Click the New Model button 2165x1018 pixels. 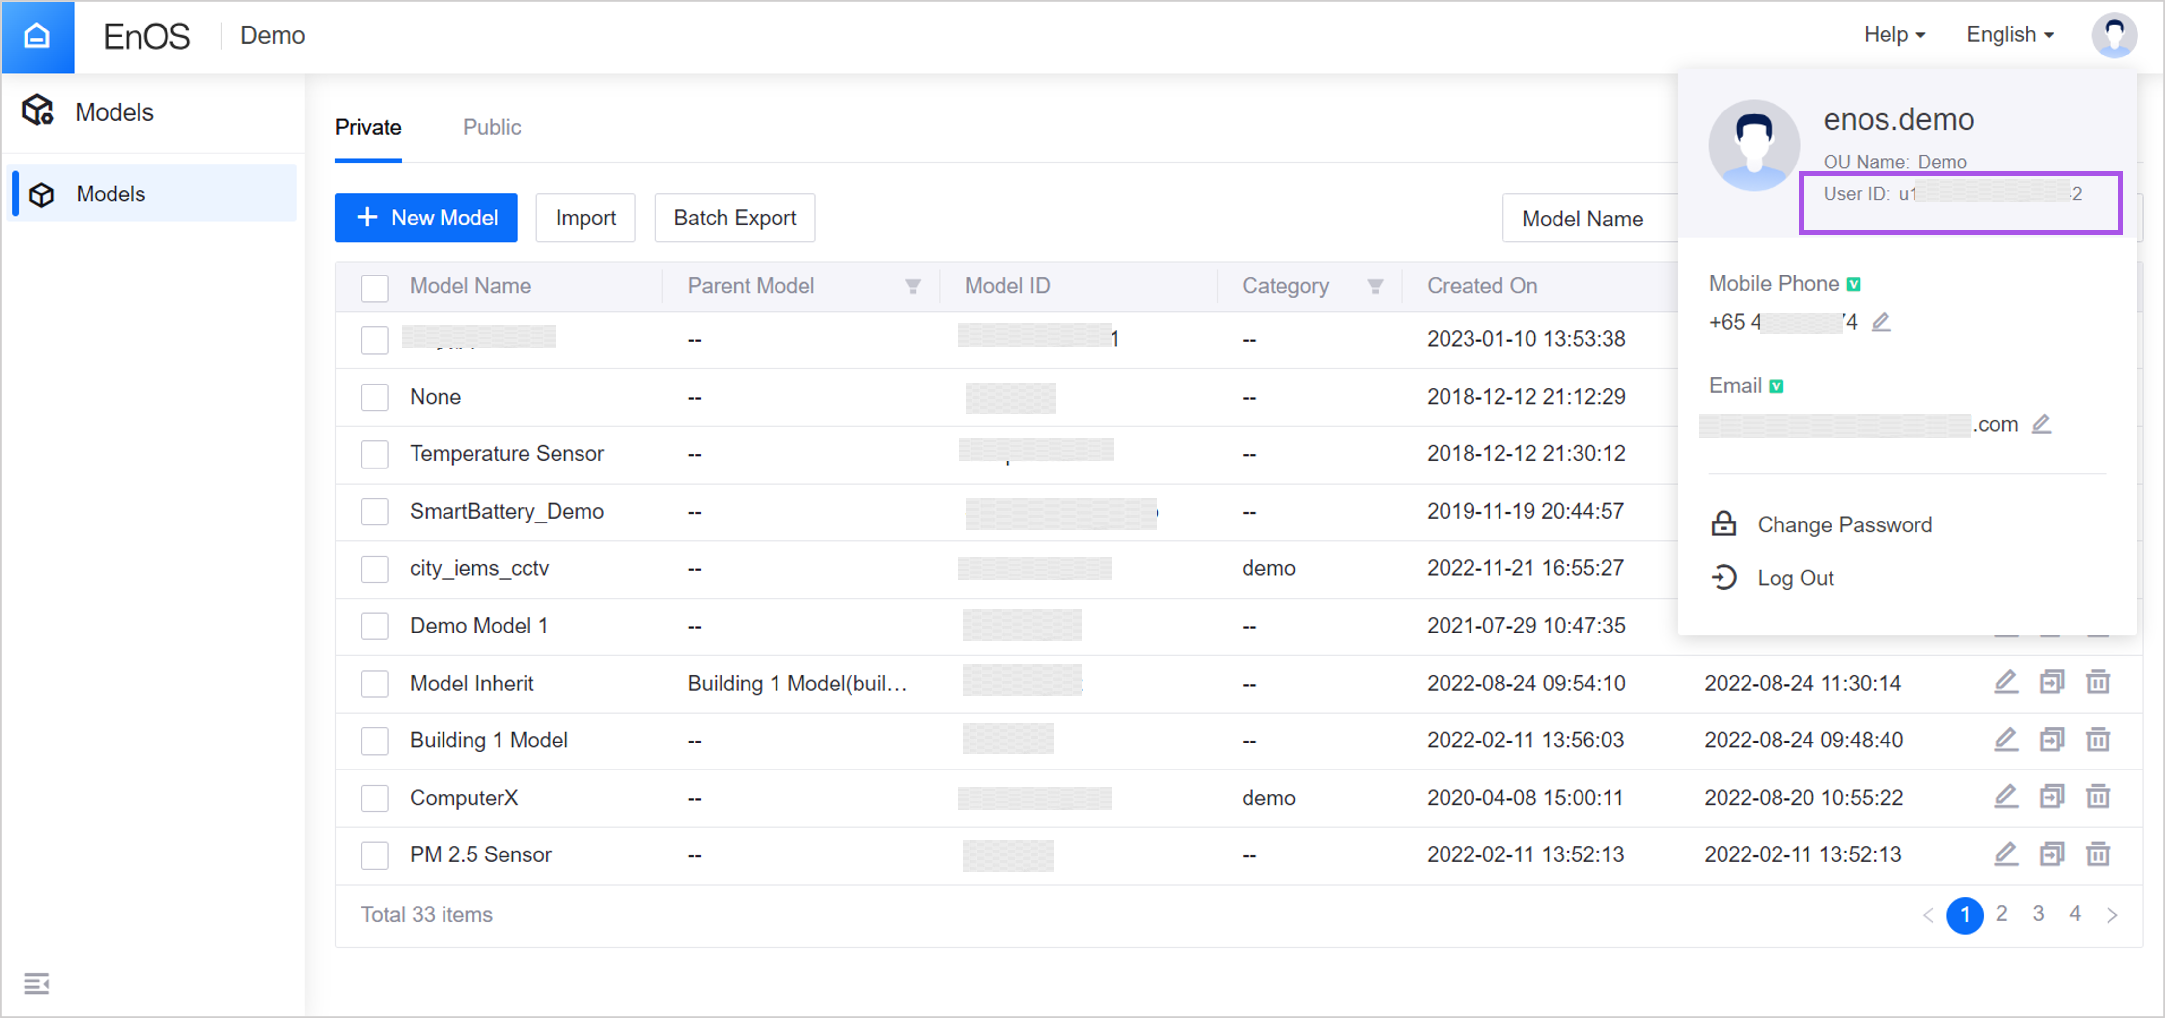(426, 218)
